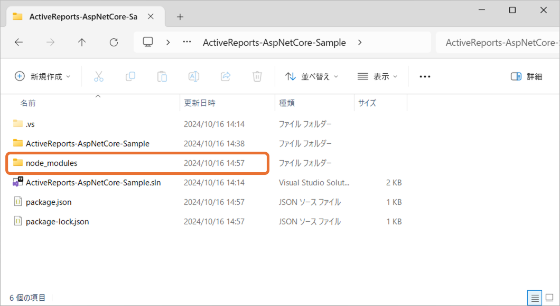Click node_modules date 2024/10/16 14:57
This screenshot has height=306, width=560.
pos(214,163)
